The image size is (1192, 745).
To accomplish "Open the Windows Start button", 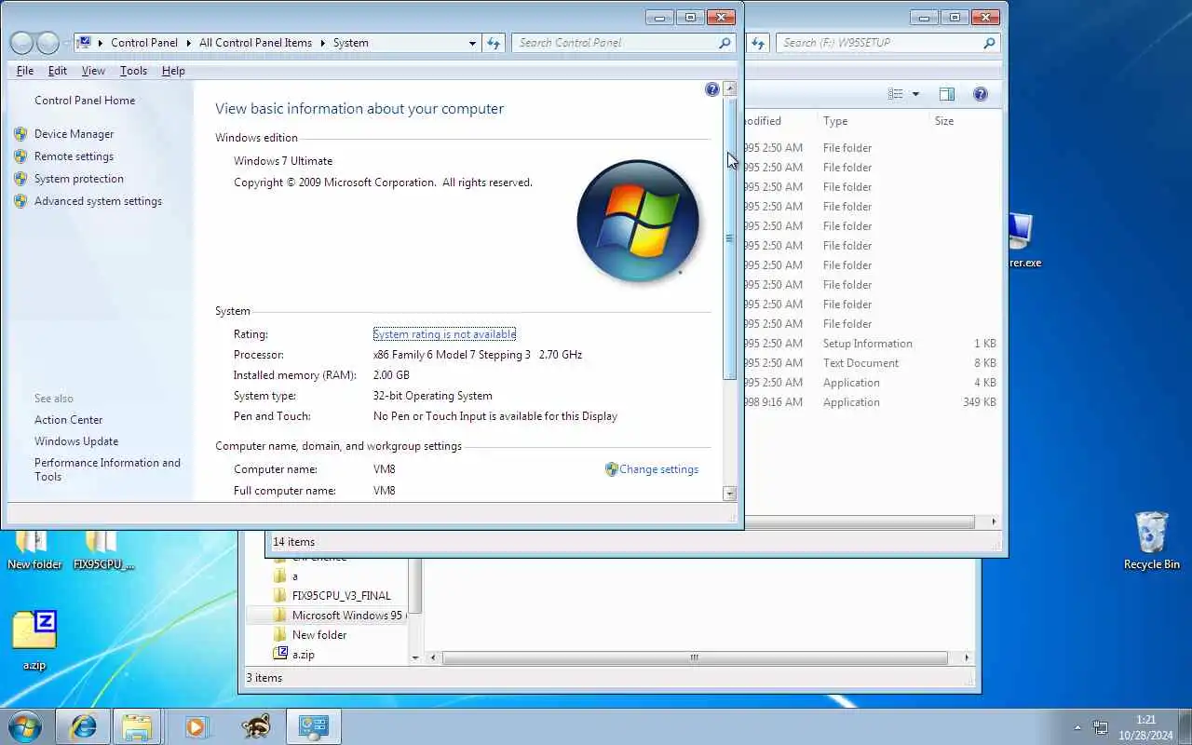I will tap(25, 726).
